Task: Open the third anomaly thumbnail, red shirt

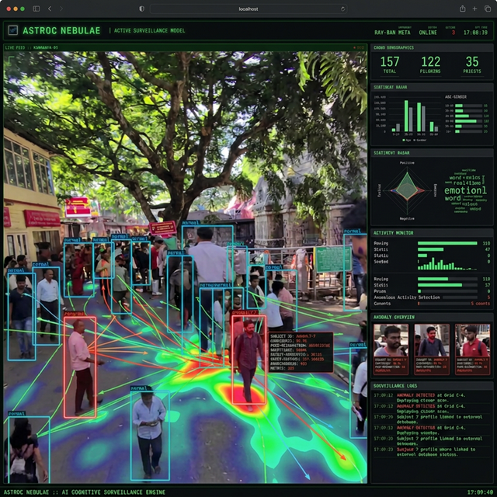Action: 473,349
